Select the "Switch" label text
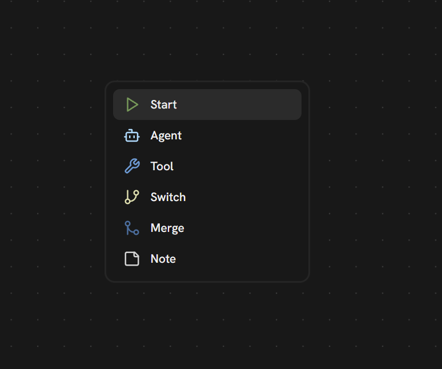The height and width of the screenshot is (369, 442). [168, 197]
